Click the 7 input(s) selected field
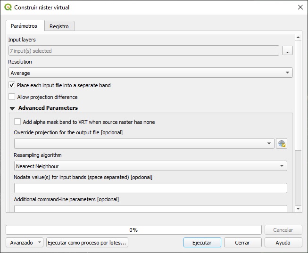The image size is (308, 253). click(x=143, y=50)
